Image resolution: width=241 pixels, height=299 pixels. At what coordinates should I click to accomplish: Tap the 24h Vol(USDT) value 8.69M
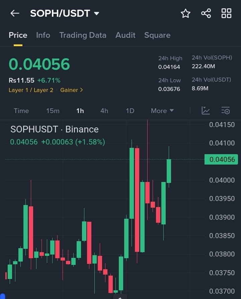click(x=200, y=88)
